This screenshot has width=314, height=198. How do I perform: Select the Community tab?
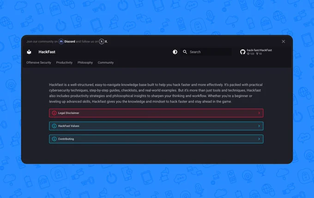(106, 62)
